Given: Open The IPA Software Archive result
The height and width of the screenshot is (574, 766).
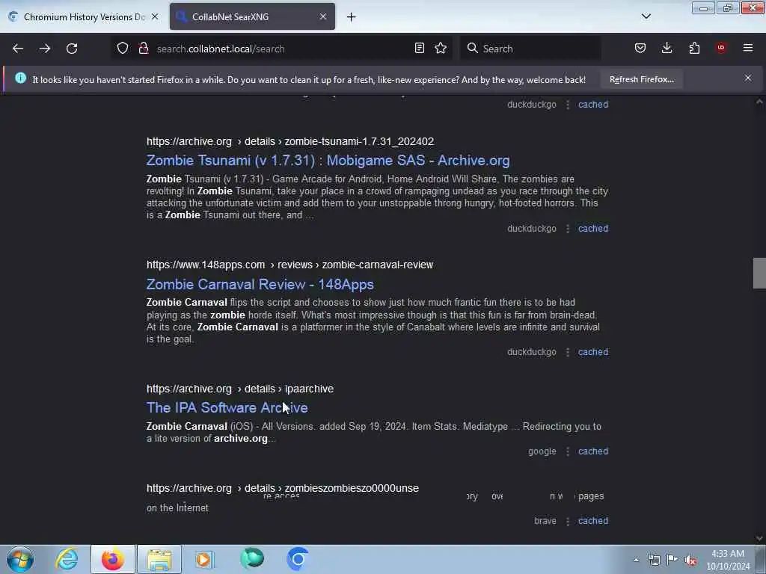Looking at the screenshot, I should [227, 408].
